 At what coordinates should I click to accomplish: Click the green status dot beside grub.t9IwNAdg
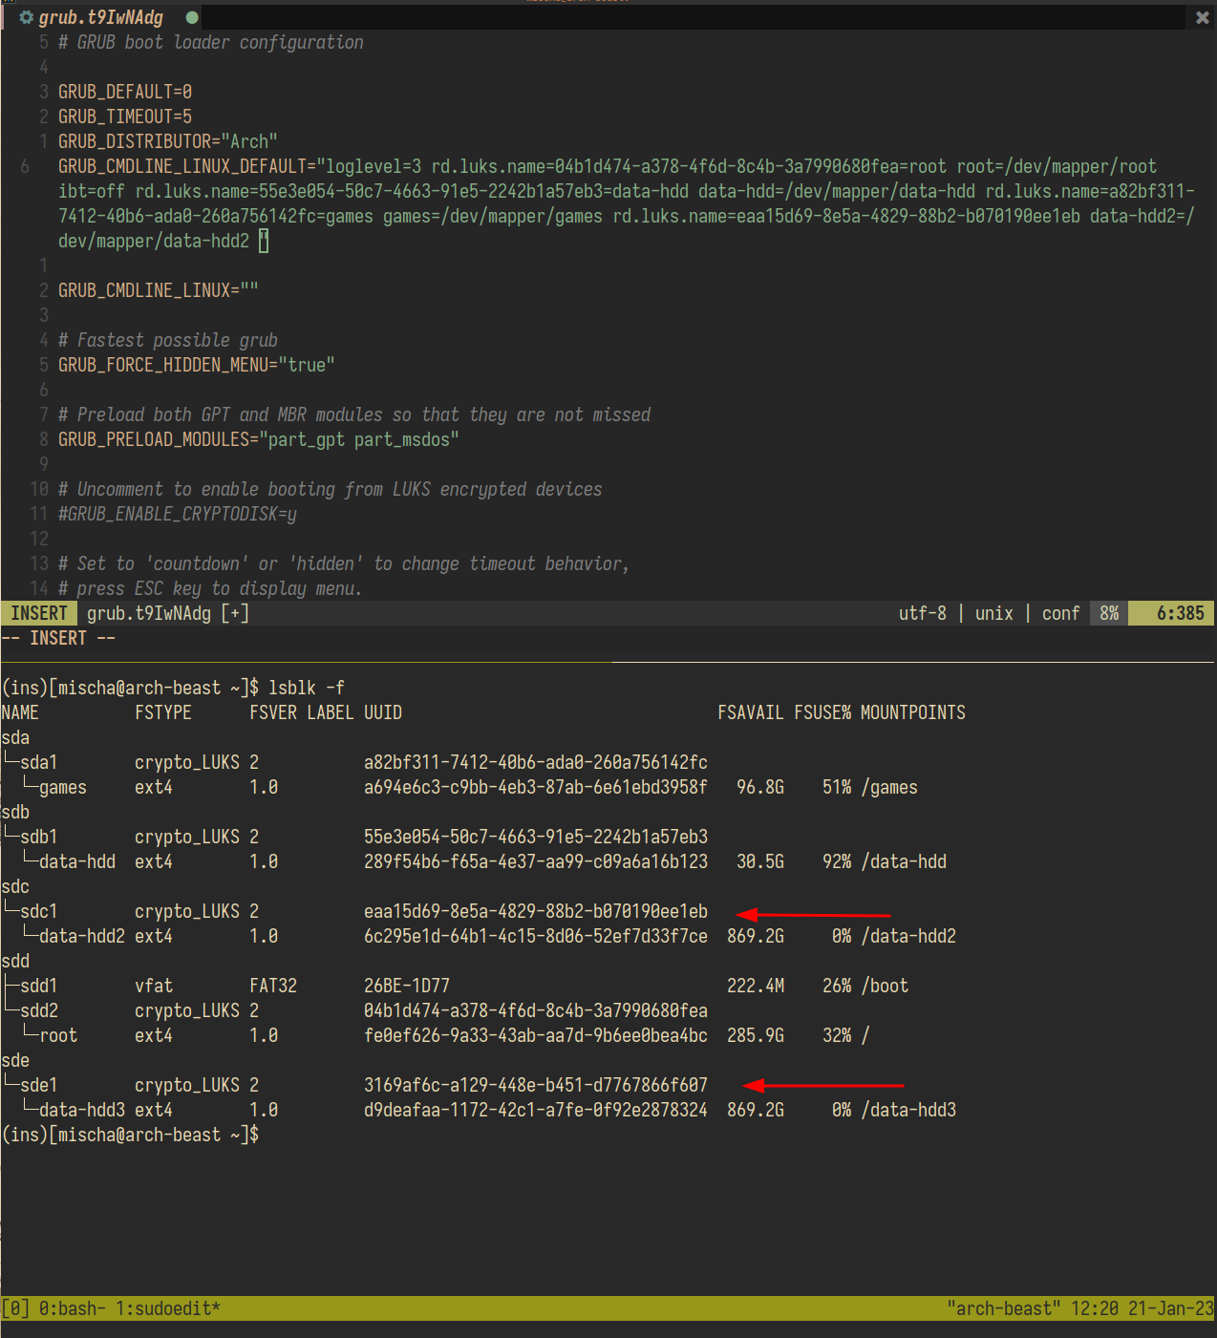[x=191, y=16]
